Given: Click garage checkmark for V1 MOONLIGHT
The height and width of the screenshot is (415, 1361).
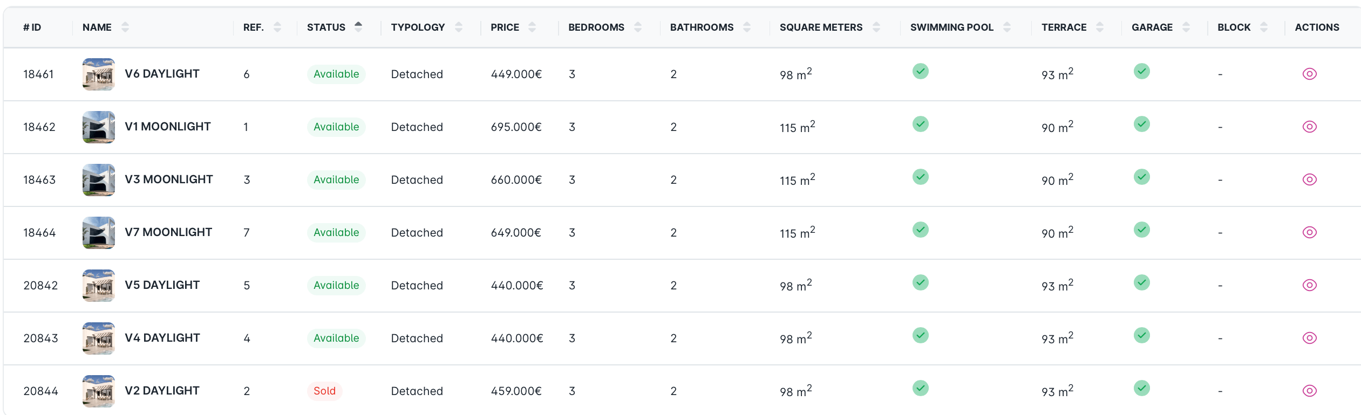Looking at the screenshot, I should (1141, 124).
